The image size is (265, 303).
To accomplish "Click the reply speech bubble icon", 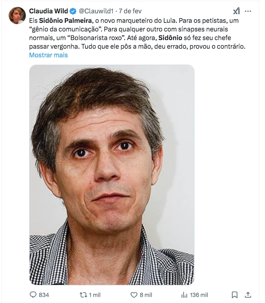I will pyautogui.click(x=33, y=295).
